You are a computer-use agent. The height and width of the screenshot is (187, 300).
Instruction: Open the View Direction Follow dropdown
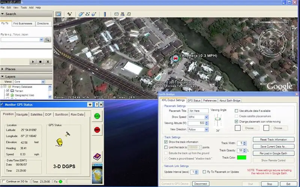pyautogui.click(x=207, y=129)
